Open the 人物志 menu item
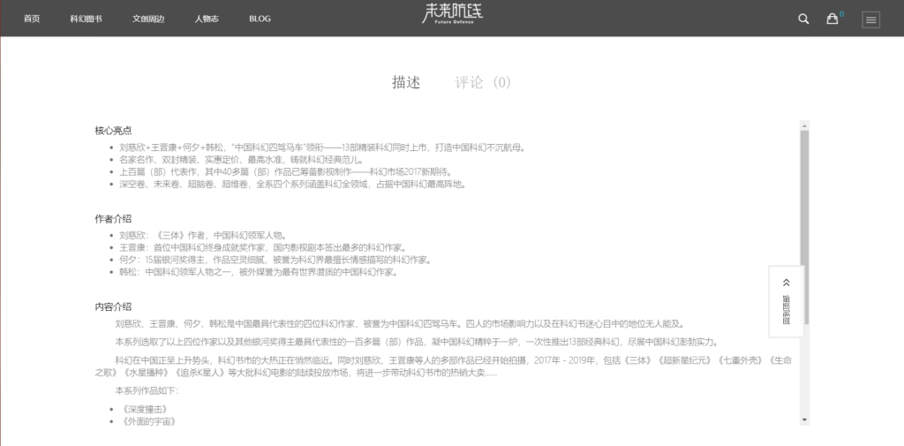The width and height of the screenshot is (904, 446). coord(207,19)
